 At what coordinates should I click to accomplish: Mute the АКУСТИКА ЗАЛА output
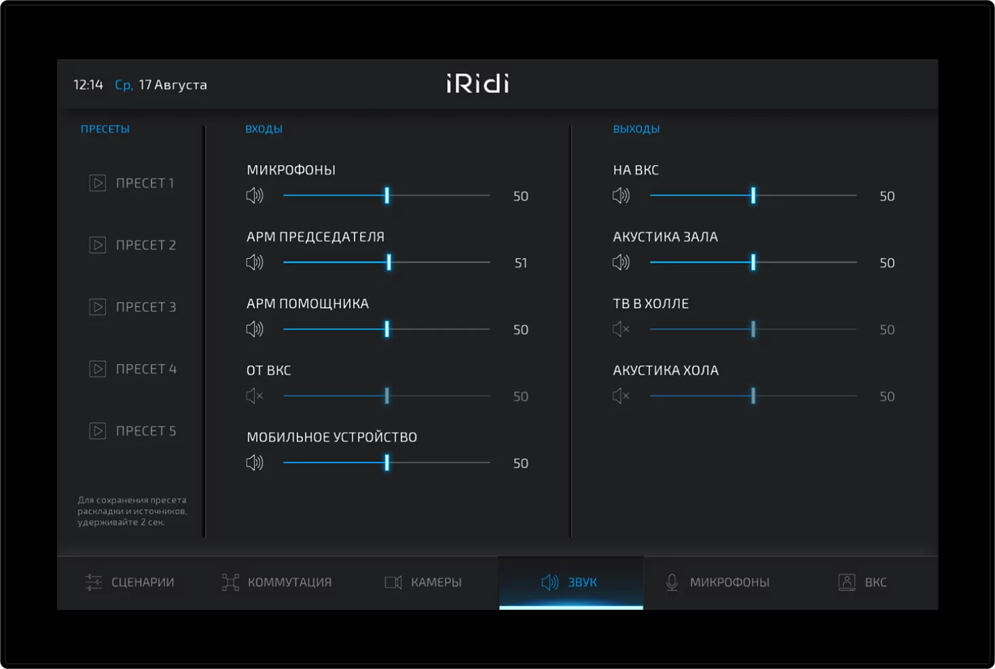click(x=621, y=262)
